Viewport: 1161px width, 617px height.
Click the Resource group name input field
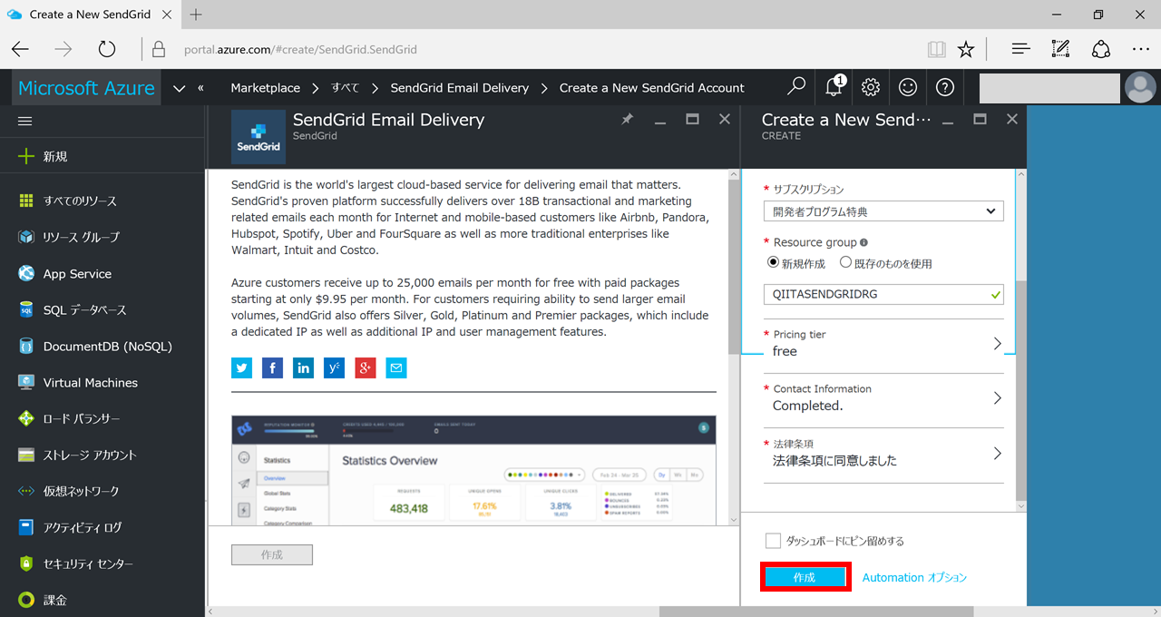[883, 294]
